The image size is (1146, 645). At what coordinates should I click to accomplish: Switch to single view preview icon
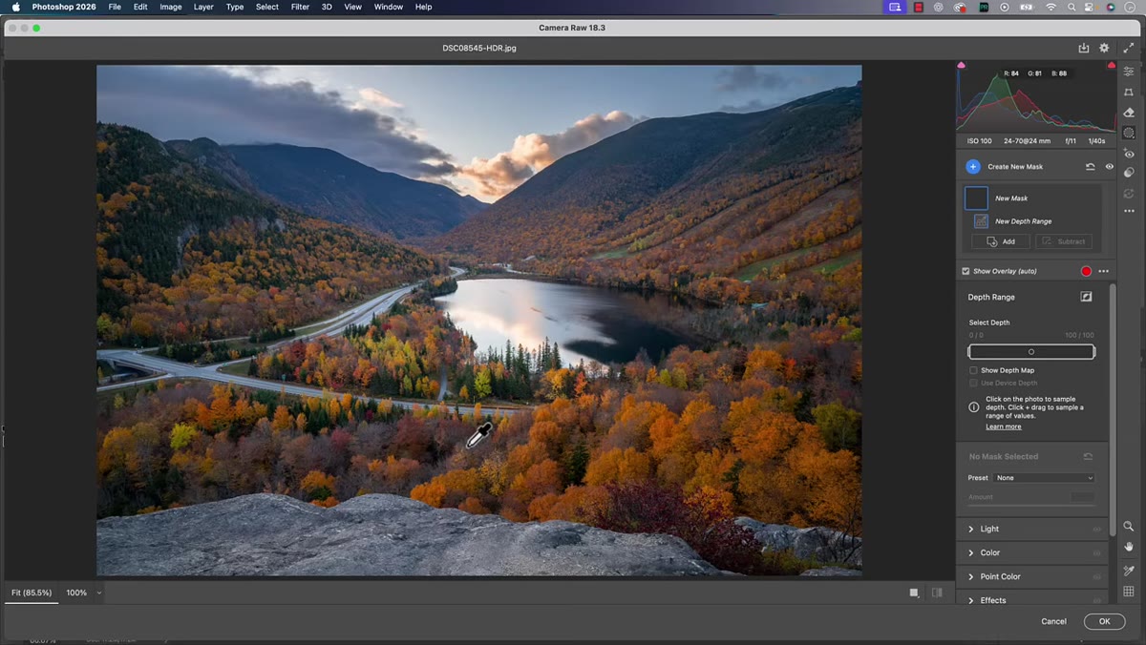click(914, 593)
